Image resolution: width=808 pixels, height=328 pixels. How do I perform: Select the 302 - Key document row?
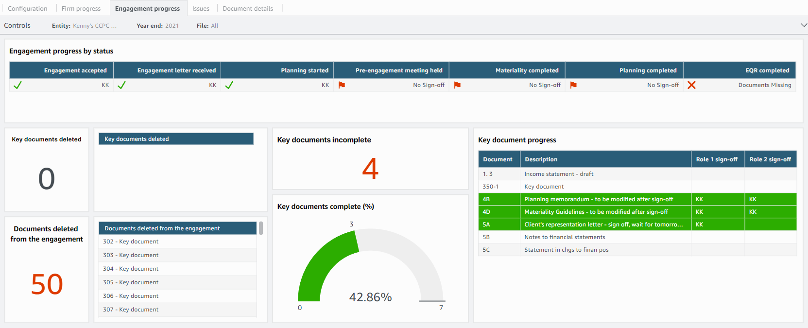(178, 242)
